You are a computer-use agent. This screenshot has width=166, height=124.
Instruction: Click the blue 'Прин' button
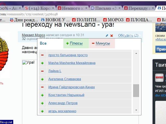[161, 49]
